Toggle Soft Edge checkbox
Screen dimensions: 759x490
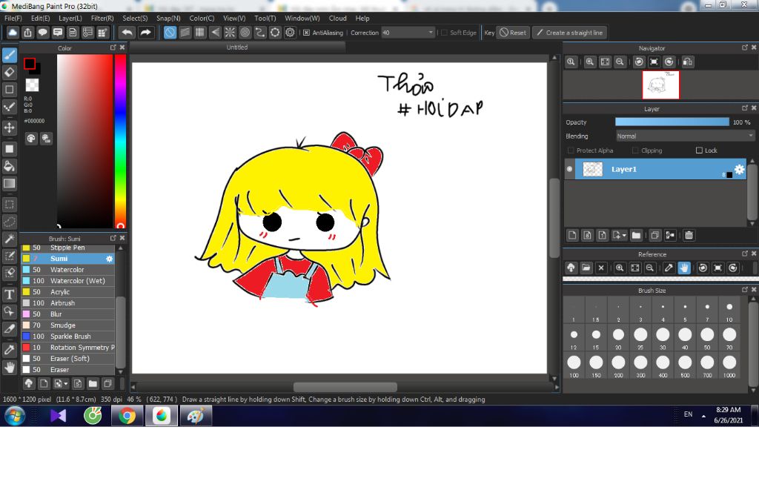pos(444,33)
